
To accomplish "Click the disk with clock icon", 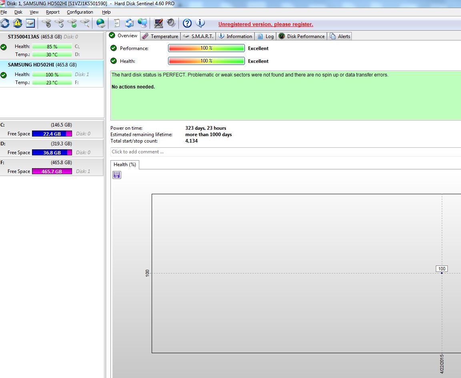I will tap(59, 23).
